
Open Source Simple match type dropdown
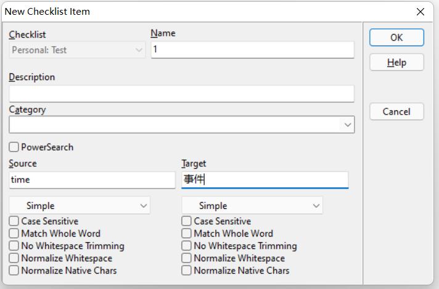click(x=80, y=206)
